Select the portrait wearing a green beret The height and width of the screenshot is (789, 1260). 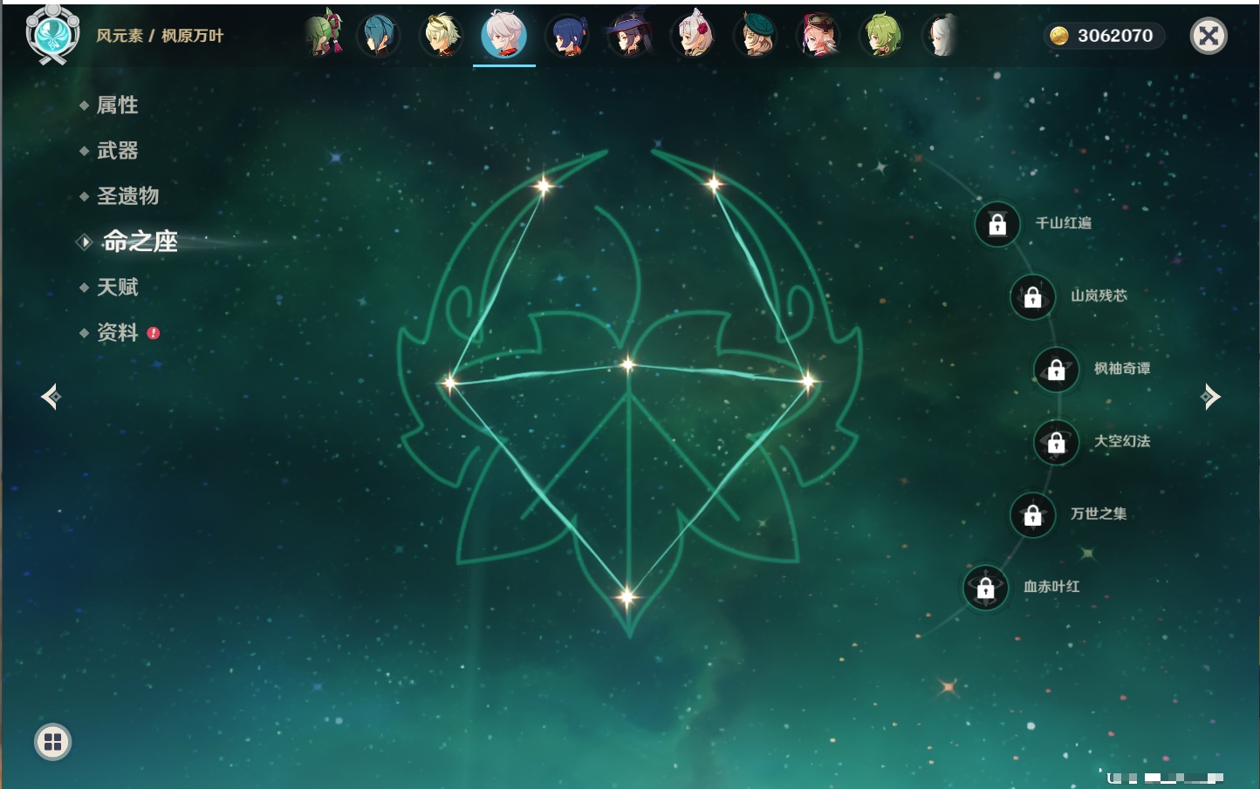tap(756, 36)
